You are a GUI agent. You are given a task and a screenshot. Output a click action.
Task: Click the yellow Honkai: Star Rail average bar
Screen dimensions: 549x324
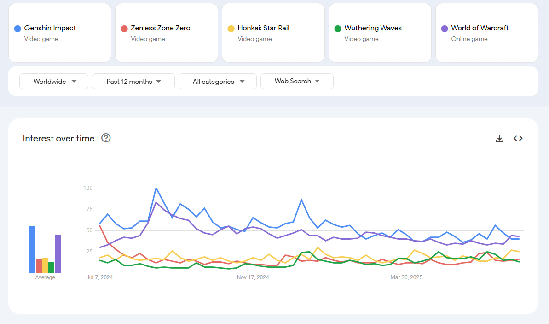[45, 265]
